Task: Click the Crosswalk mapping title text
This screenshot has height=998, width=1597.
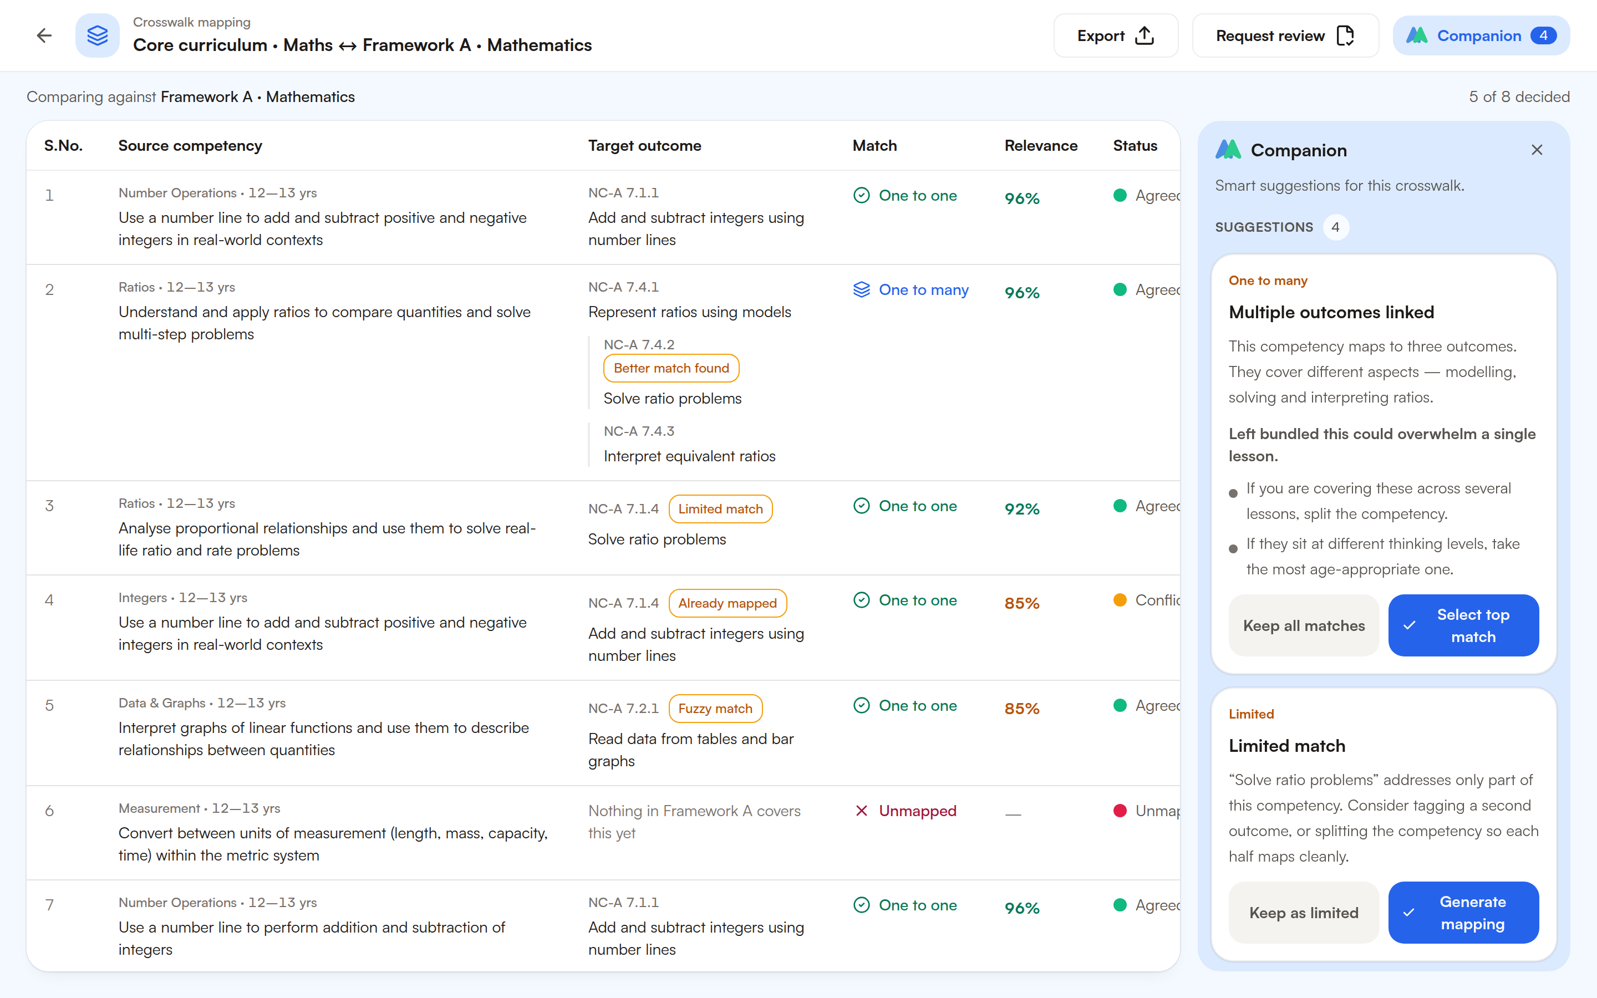Action: point(191,22)
